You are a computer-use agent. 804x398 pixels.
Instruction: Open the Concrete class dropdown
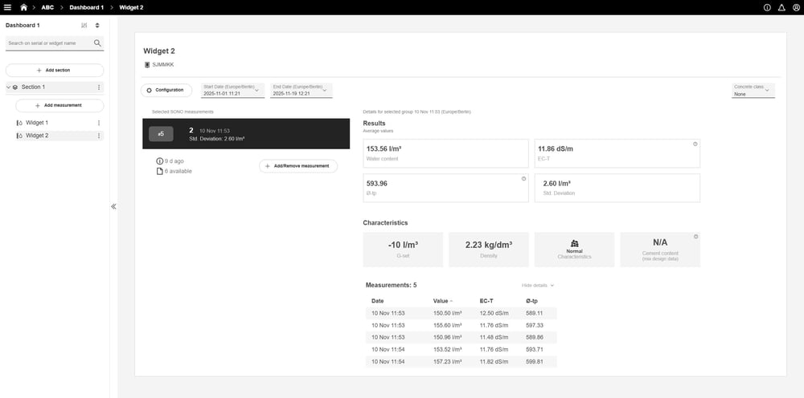pos(753,90)
